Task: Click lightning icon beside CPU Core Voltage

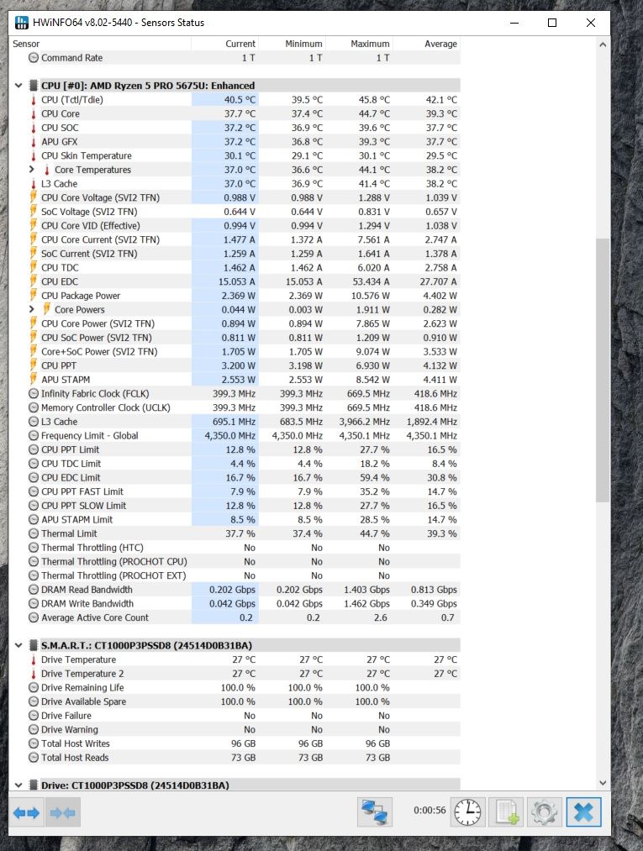Action: 33,197
